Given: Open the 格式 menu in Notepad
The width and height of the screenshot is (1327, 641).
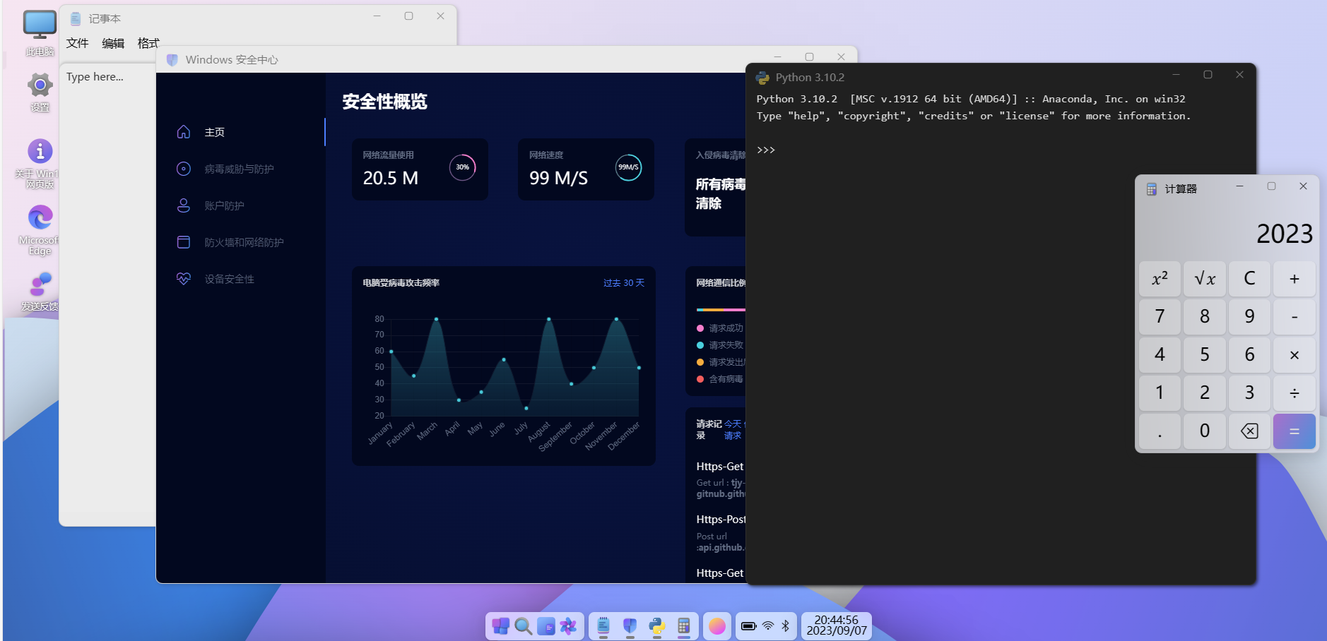Looking at the screenshot, I should click(x=148, y=43).
